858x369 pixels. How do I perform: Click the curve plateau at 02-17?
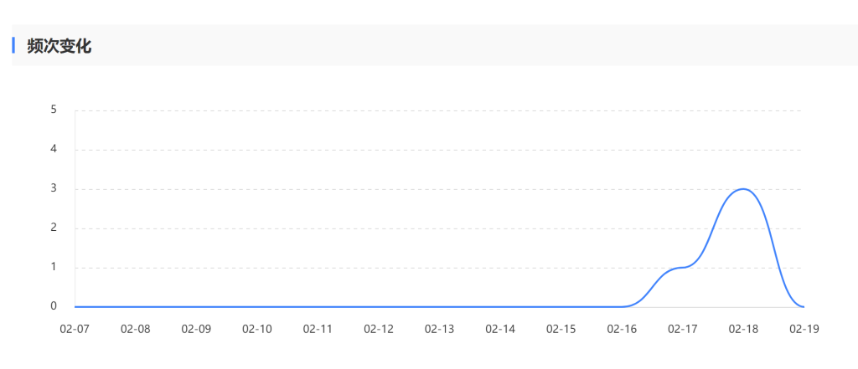tap(682, 267)
